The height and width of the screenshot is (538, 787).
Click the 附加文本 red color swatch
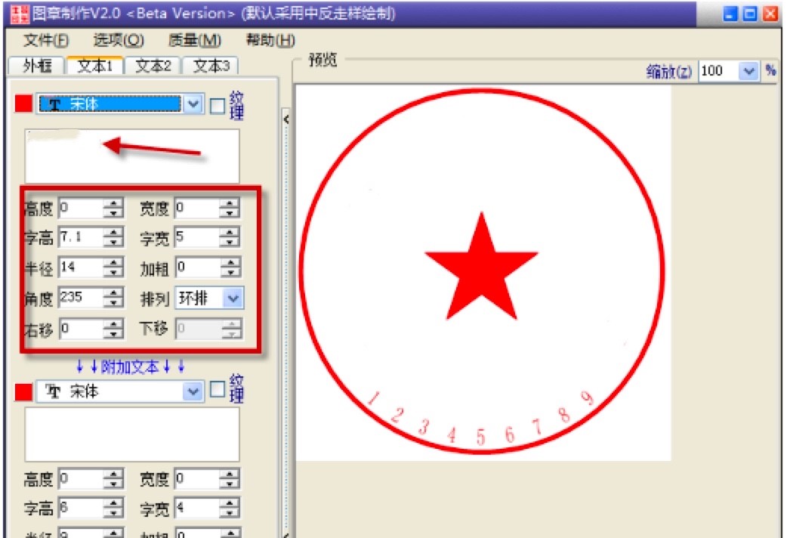(x=23, y=391)
